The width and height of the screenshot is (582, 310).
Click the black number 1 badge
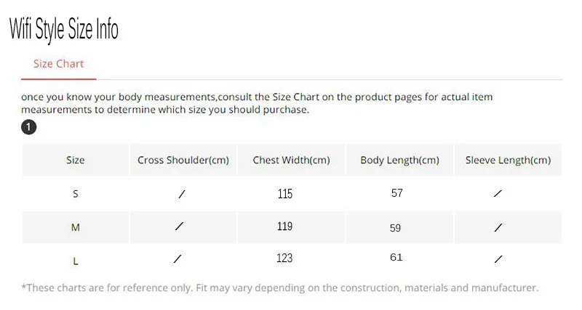[28, 128]
